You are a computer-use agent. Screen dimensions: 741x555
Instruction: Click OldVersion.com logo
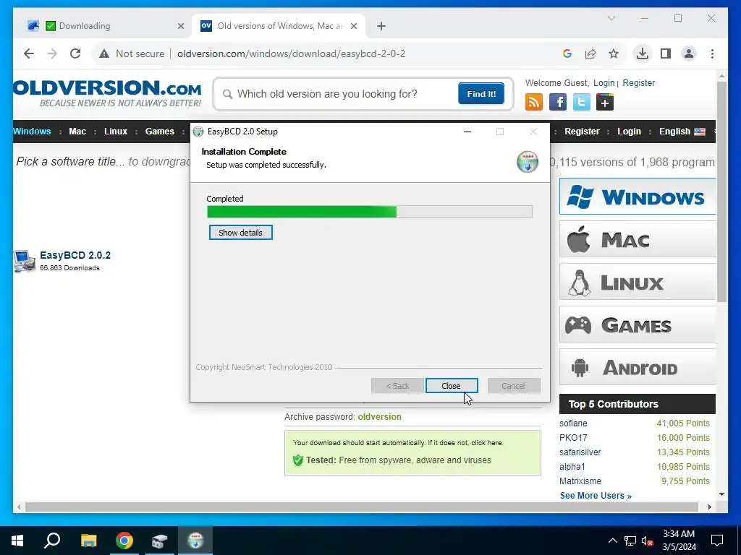click(107, 93)
